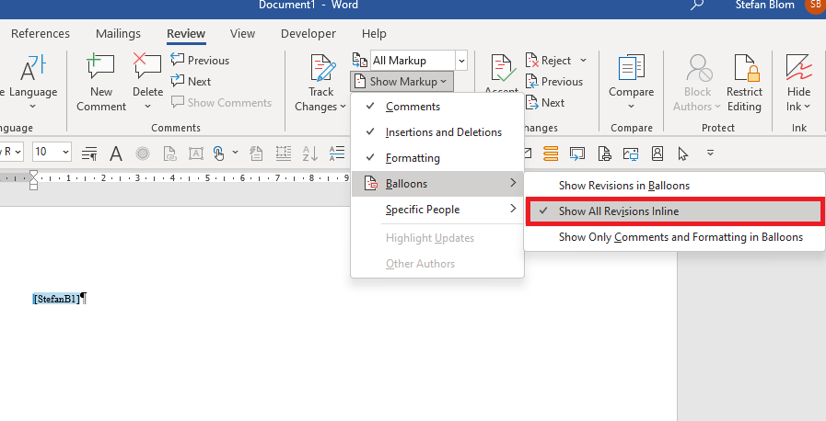
Task: Select Show All Revisions Inline
Action: (674, 211)
